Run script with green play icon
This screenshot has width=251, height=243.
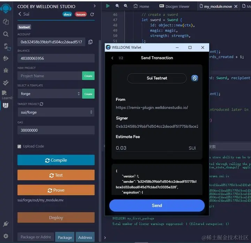pos(108,6)
